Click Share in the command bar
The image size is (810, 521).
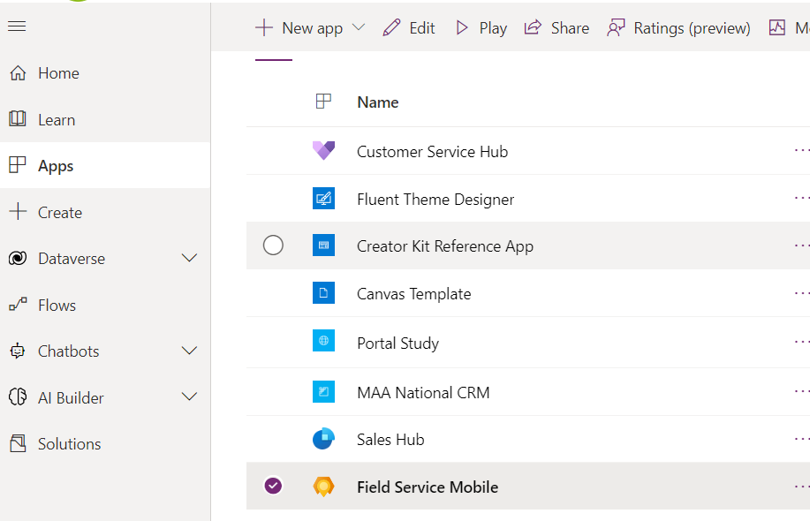pyautogui.click(x=556, y=28)
